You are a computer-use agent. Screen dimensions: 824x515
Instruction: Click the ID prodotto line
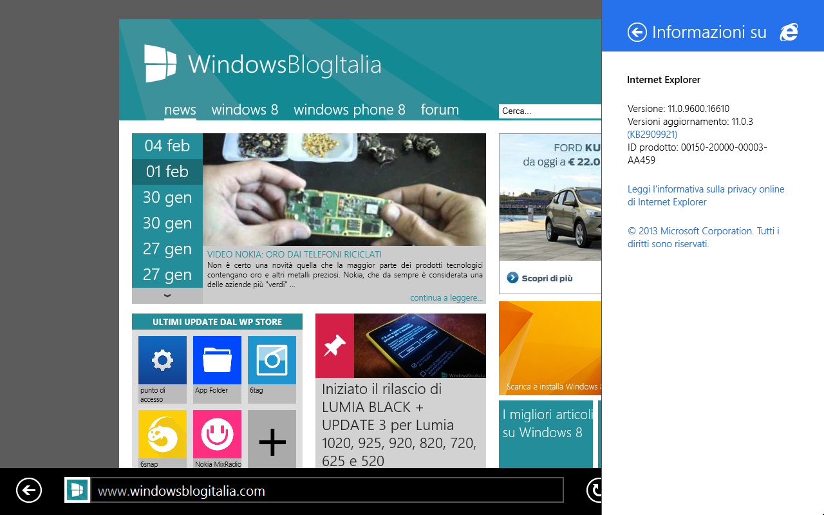pyautogui.click(x=697, y=154)
